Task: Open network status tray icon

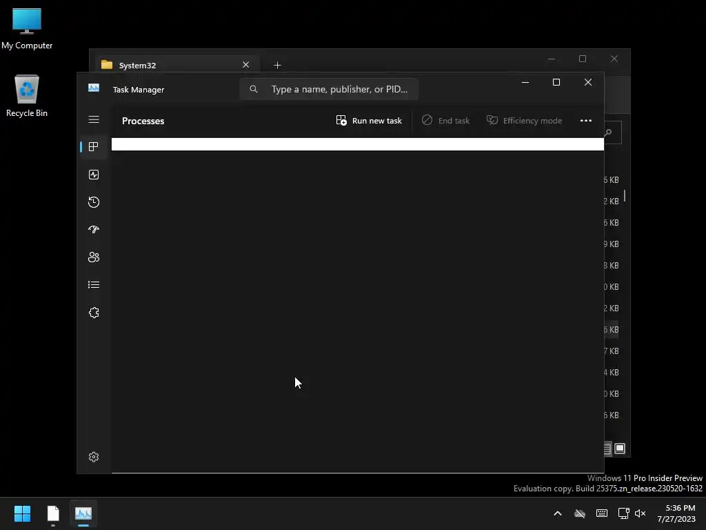Action: 623,513
